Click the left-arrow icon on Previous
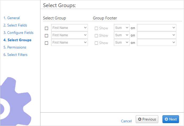 140,119
